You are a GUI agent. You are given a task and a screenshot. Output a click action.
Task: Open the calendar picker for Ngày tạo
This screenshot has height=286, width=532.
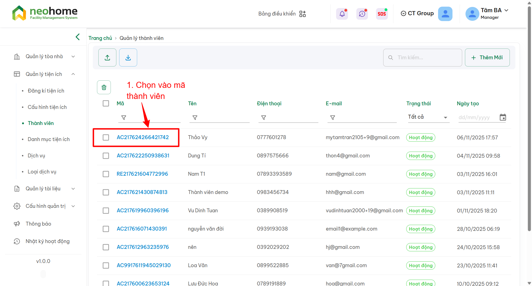coord(503,117)
